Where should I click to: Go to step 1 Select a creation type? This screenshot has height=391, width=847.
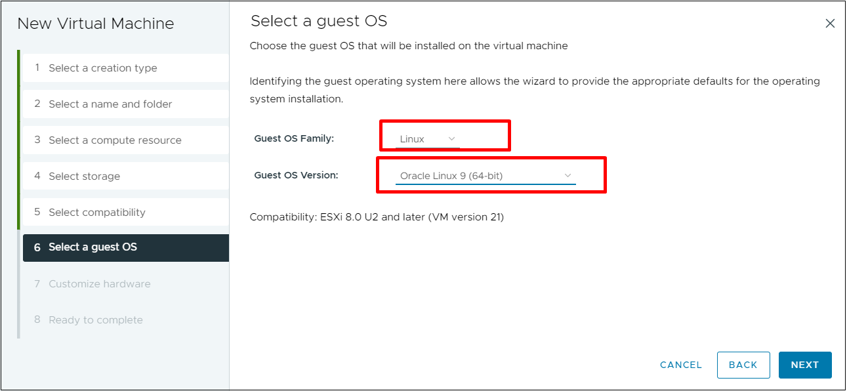pyautogui.click(x=103, y=68)
